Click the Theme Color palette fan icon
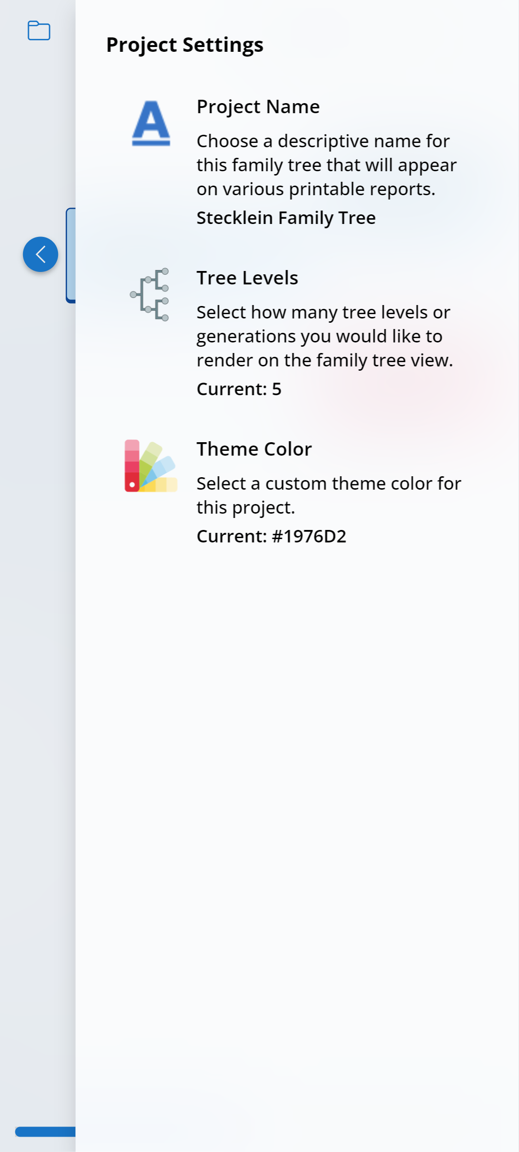The image size is (519, 1152). pos(151,466)
